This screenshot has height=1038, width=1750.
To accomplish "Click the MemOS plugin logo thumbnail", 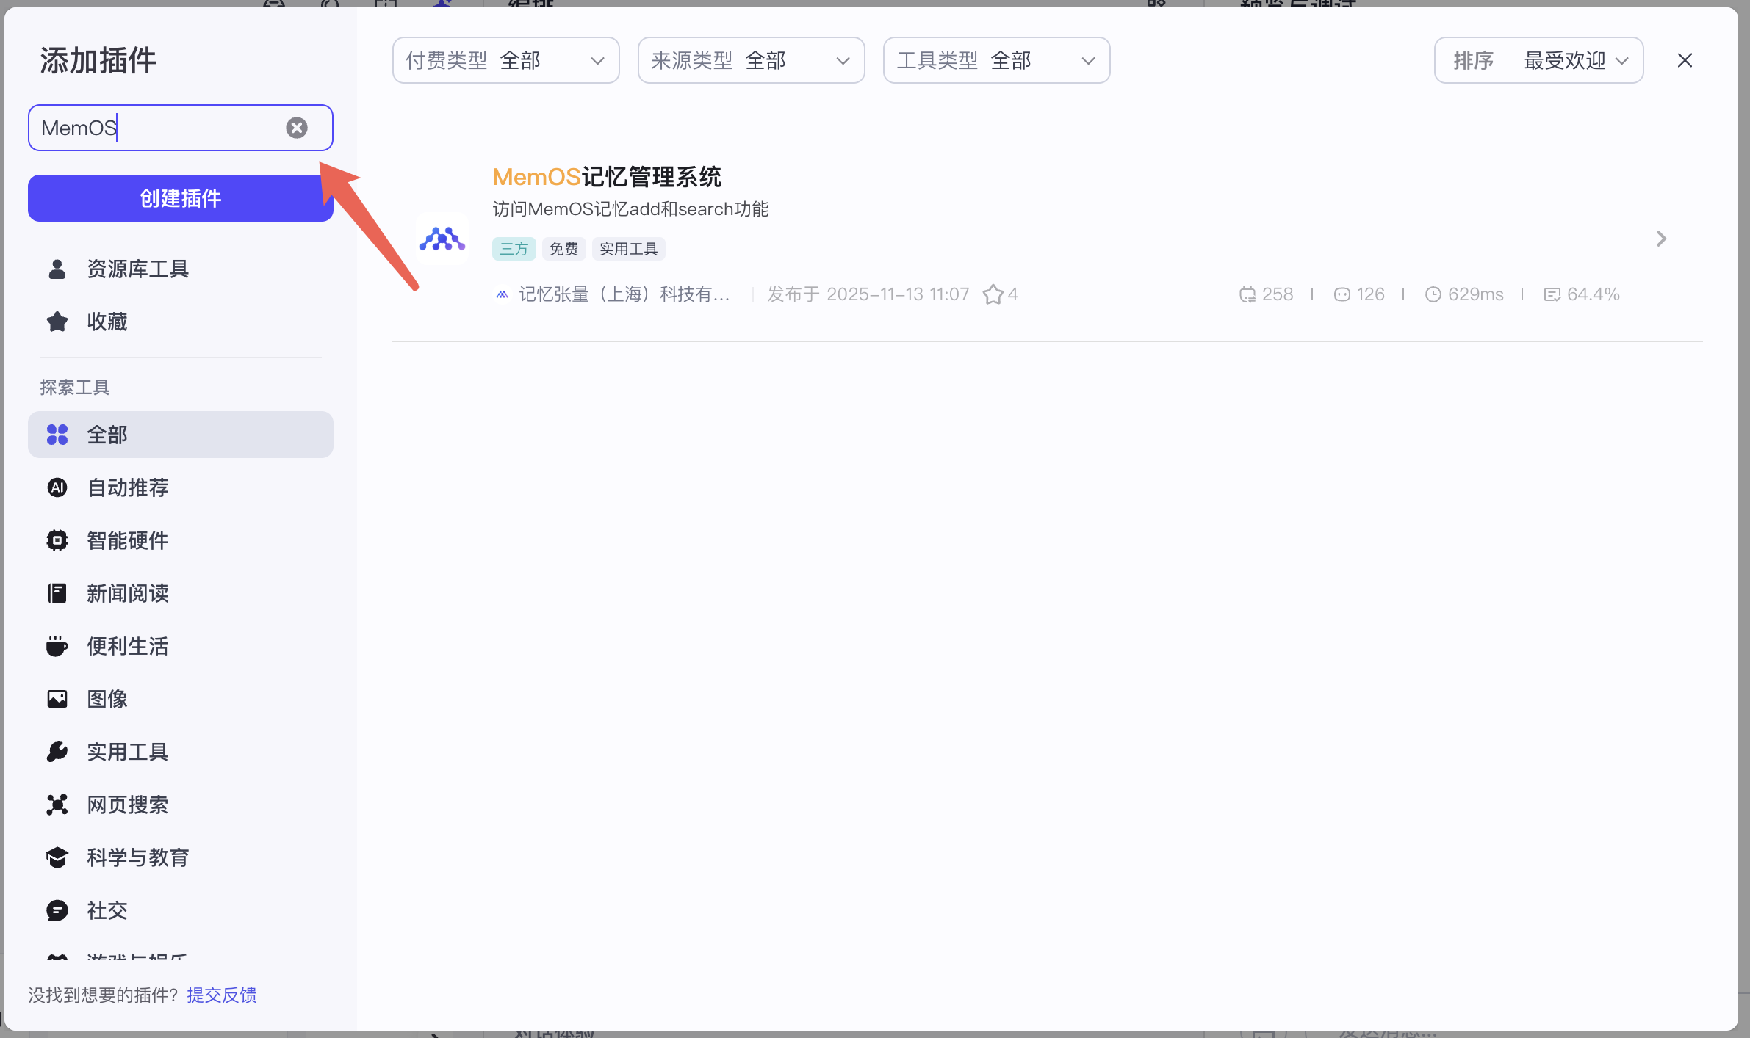I will point(442,239).
